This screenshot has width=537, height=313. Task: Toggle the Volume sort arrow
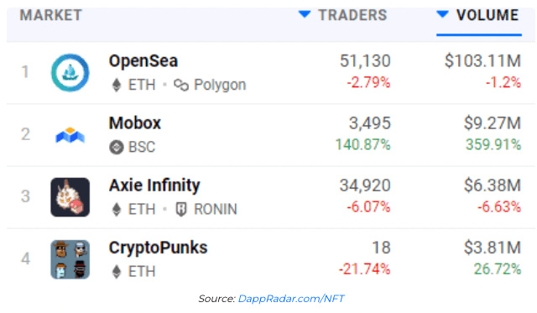point(442,14)
